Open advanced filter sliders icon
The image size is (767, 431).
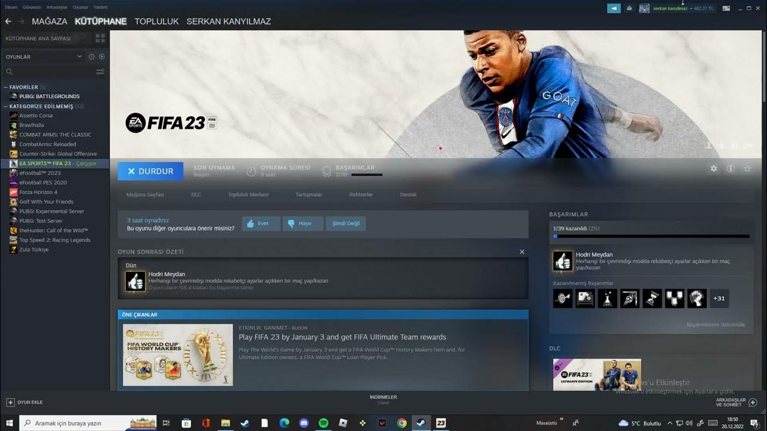(100, 72)
